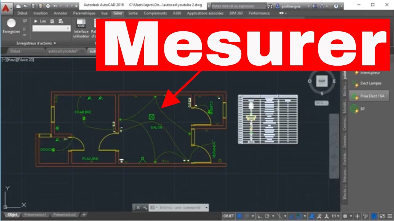The image size is (394, 221).
Task: Toggle Ortho mode in status bar
Action: pyautogui.click(x=260, y=216)
